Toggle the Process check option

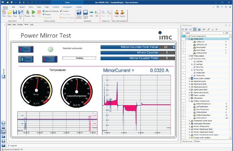47,14
